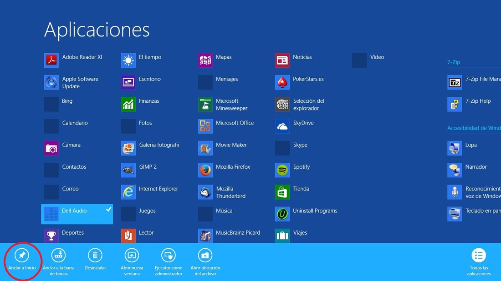This screenshot has width=501, height=281.
Task: Open the 7-Zip Help icon
Action: click(x=455, y=104)
